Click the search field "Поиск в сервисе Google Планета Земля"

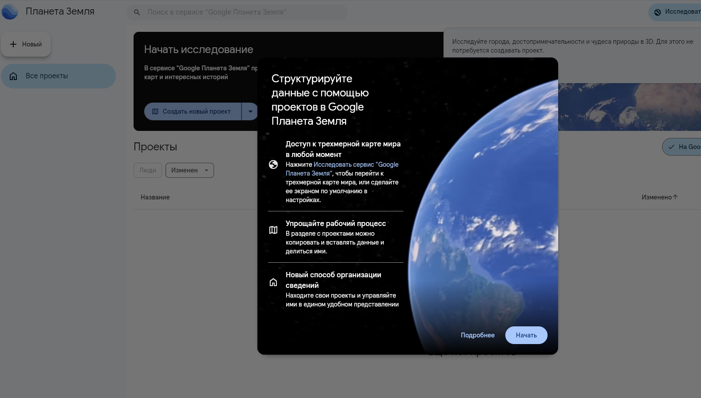point(237,12)
